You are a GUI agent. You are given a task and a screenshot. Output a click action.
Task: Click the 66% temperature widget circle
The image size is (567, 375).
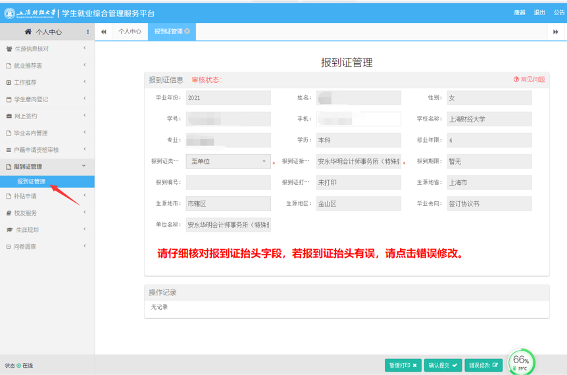(521, 362)
